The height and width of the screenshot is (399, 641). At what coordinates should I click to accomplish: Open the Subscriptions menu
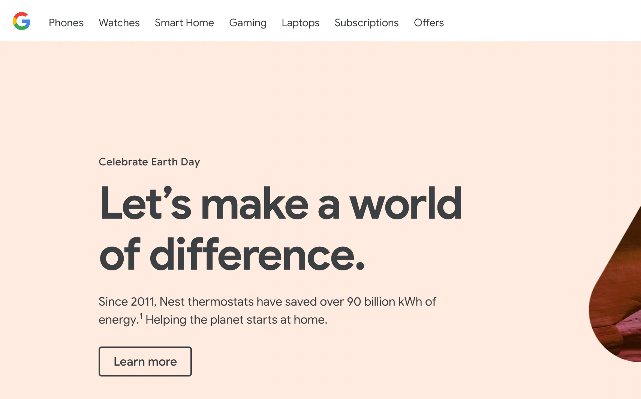coord(366,22)
